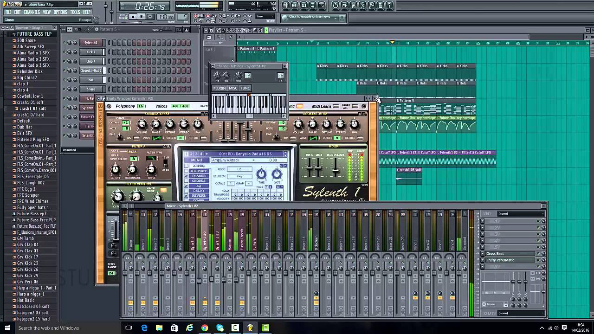Open the Step Sequencer view icon
This screenshot has width=594, height=334.
(295, 6)
